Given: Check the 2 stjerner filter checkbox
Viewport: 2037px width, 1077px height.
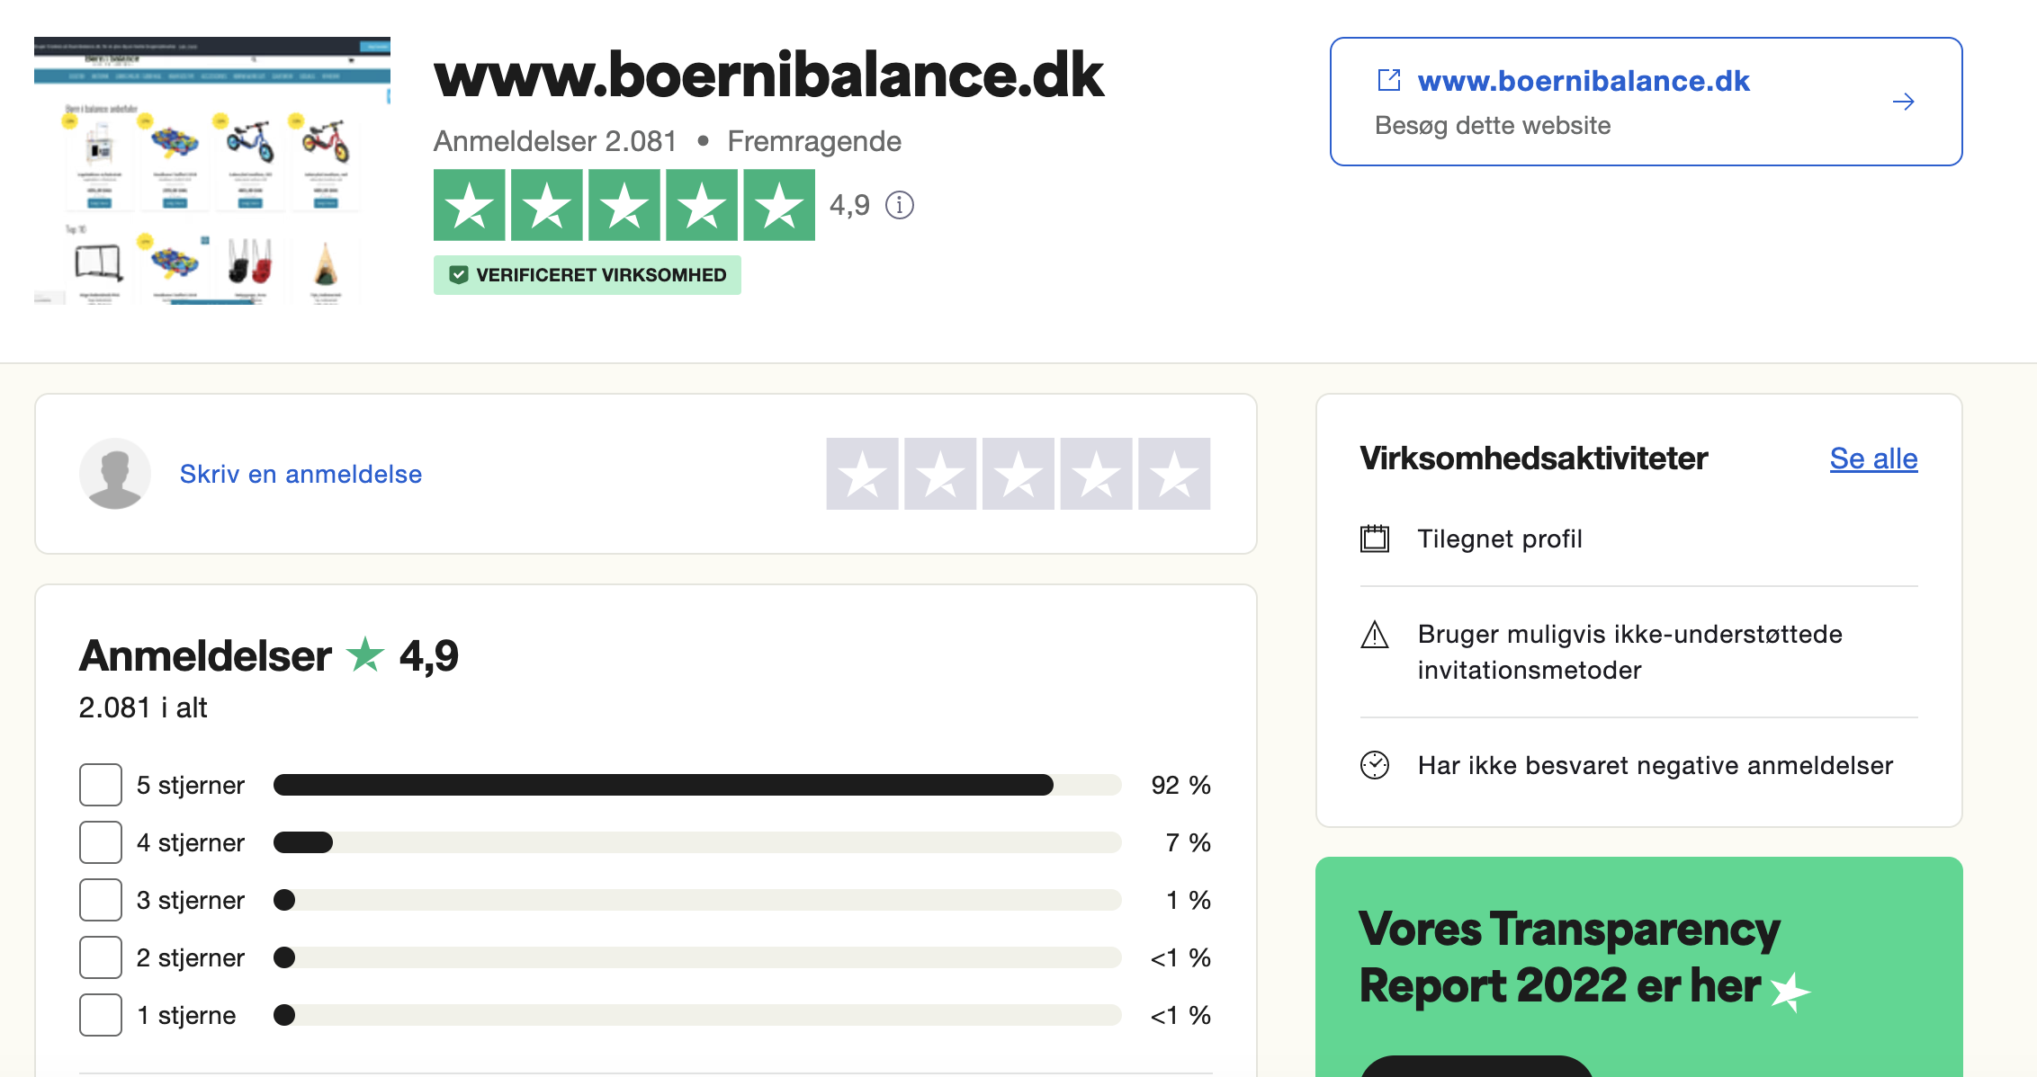Looking at the screenshot, I should pyautogui.click(x=101, y=957).
